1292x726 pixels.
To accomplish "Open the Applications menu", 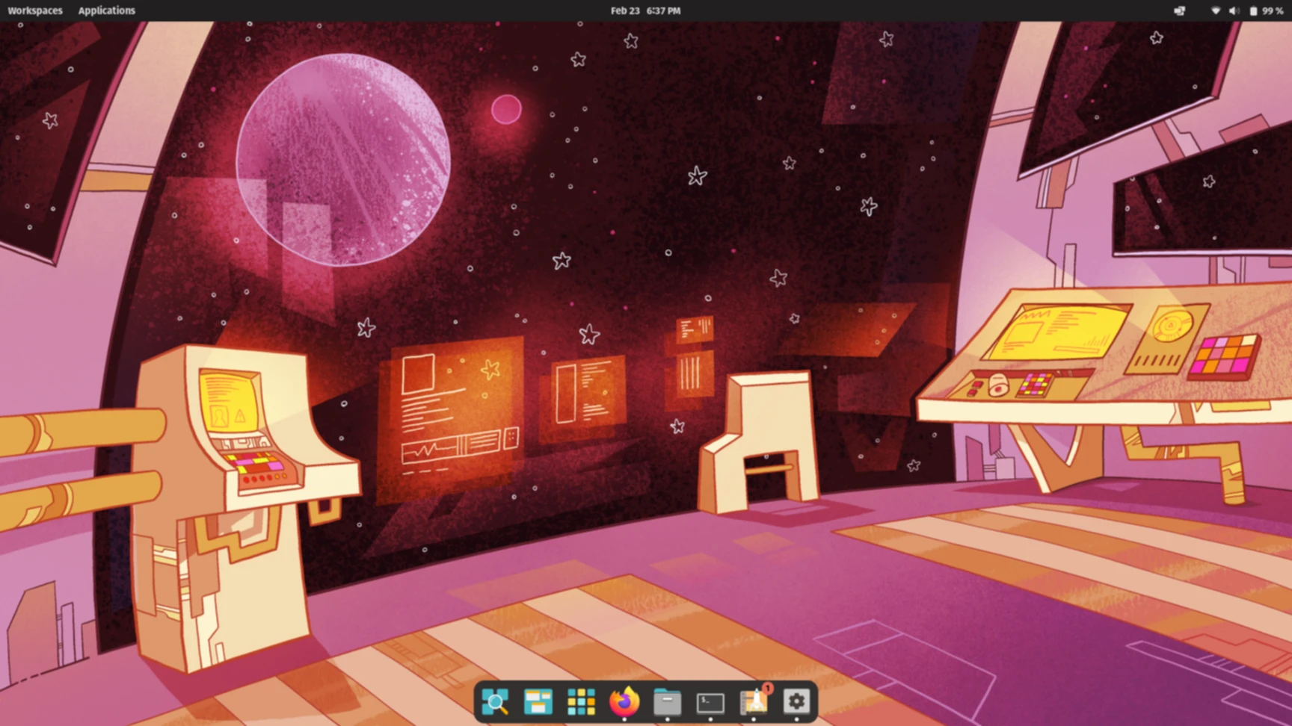I will [106, 10].
